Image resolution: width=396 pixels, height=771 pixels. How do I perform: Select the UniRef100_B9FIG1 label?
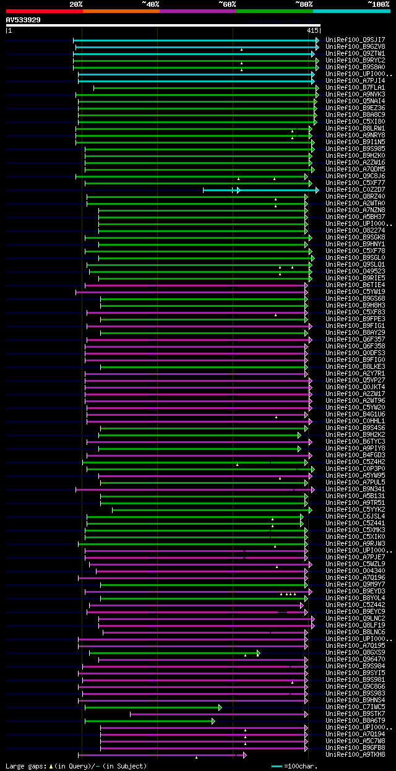point(355,325)
